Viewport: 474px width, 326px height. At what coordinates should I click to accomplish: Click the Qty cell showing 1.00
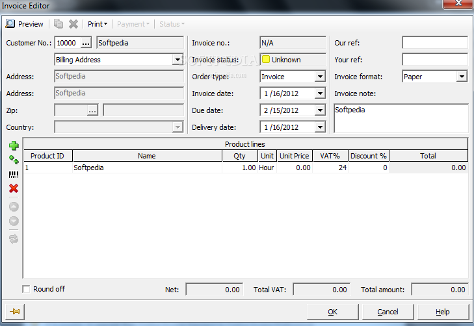[x=240, y=168]
